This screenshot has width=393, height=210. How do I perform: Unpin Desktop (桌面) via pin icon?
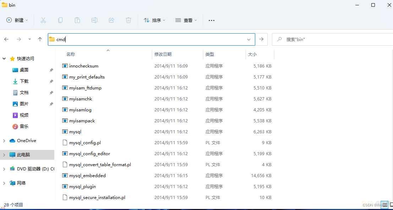coord(51,70)
